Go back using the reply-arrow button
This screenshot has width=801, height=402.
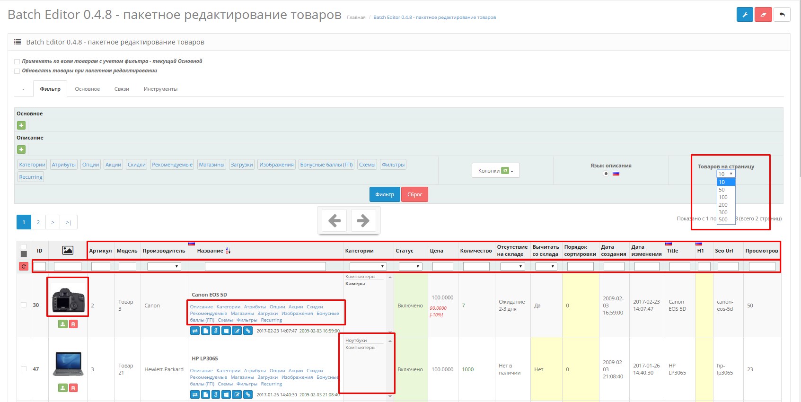coord(782,15)
